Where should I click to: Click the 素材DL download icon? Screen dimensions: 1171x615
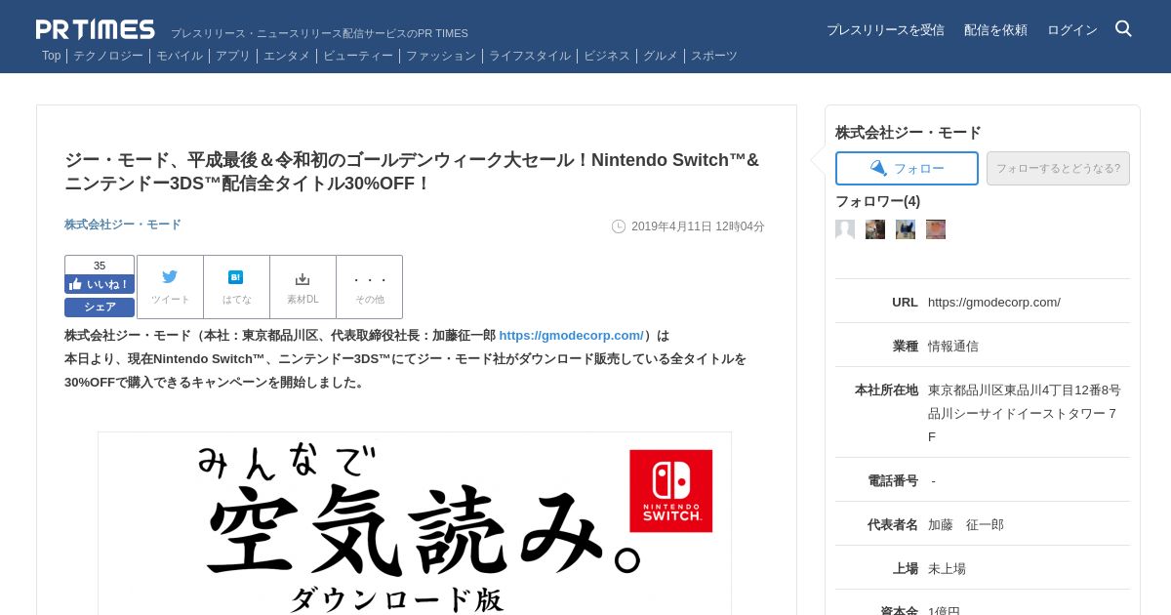[x=303, y=278]
